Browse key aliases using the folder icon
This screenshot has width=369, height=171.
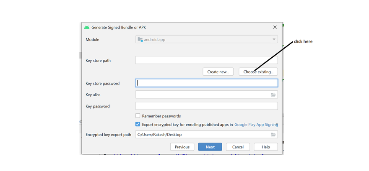click(x=273, y=95)
